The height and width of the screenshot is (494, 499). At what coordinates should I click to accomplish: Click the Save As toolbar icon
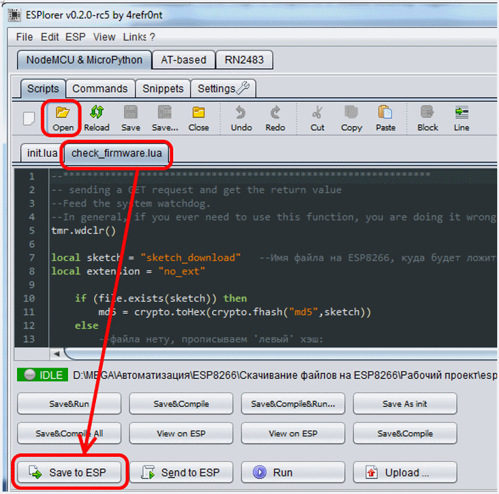pos(165,118)
